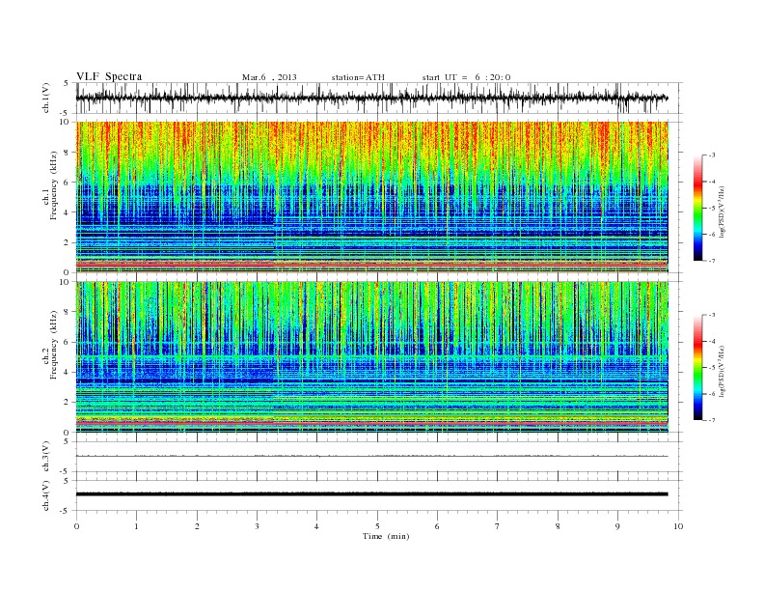The image size is (764, 591).
Task: Click the "8" kHz tick of ch.1 spectrogram
Action: (67, 153)
